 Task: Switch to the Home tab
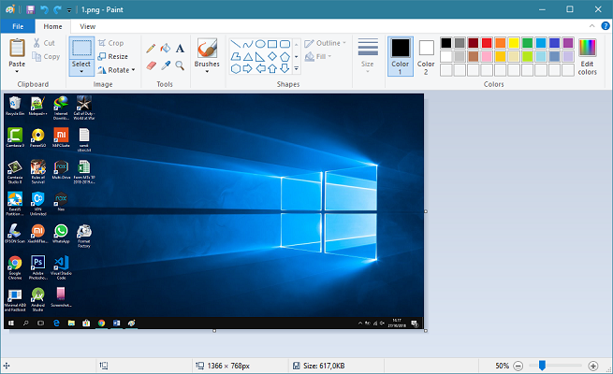[x=52, y=26]
